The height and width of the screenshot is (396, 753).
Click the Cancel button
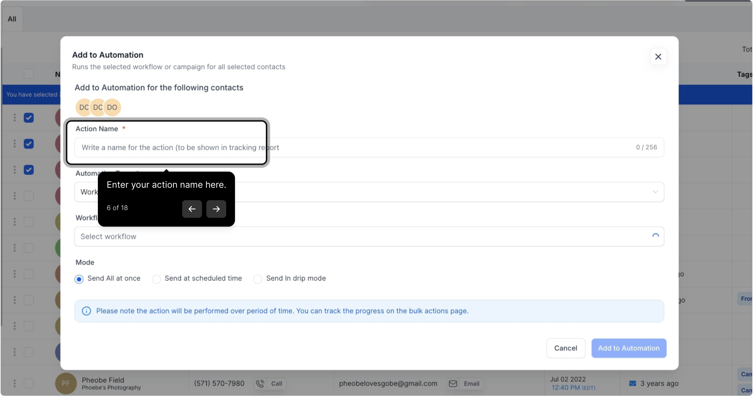(x=565, y=348)
